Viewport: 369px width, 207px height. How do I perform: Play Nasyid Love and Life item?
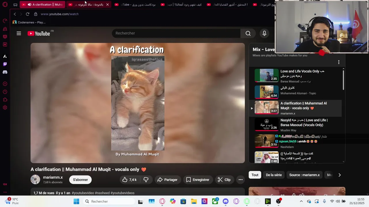pos(295,125)
